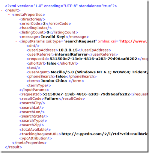
Task: Click the searchRequest xsi:type value
Action: pos(80,41)
